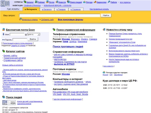The height and width of the screenshot is (113, 151).
Task: Click the Новости service icon
Action: [x=57, y=2]
